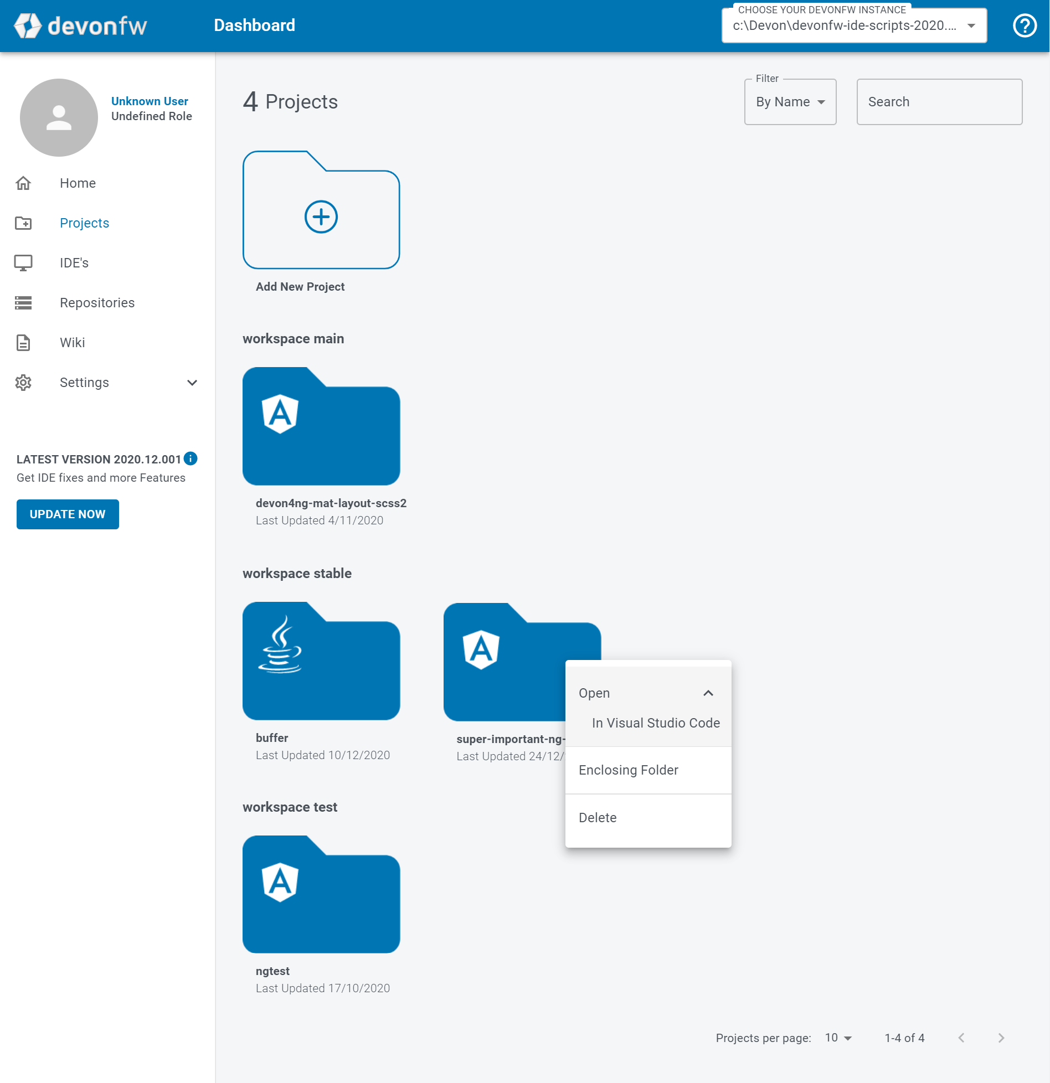Open the Projects per page dropdown

836,1038
